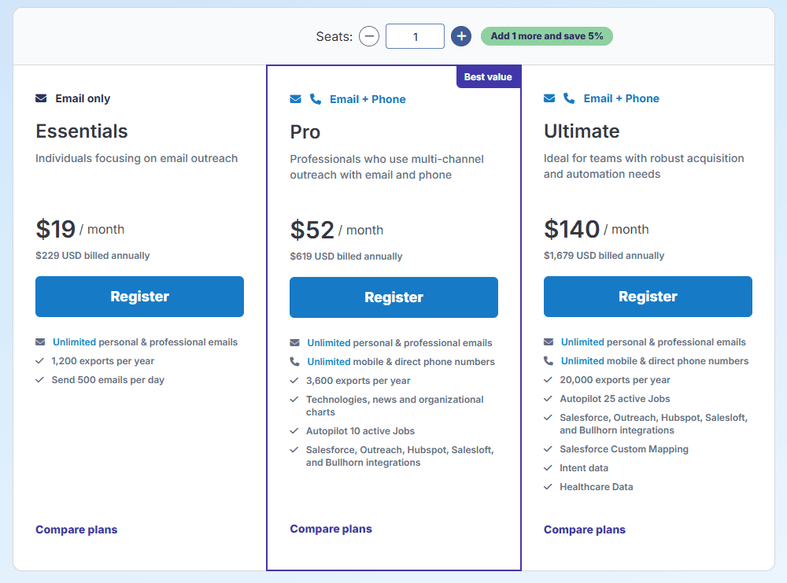The image size is (787, 583).
Task: Register for the Ultimate plan
Action: coord(647,297)
